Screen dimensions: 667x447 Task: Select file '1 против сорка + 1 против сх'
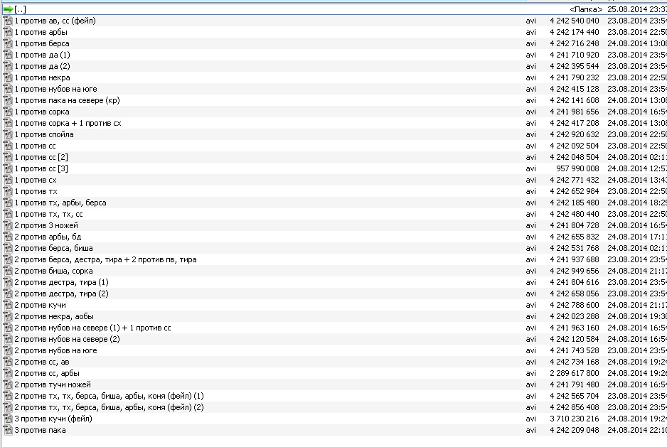click(68, 124)
